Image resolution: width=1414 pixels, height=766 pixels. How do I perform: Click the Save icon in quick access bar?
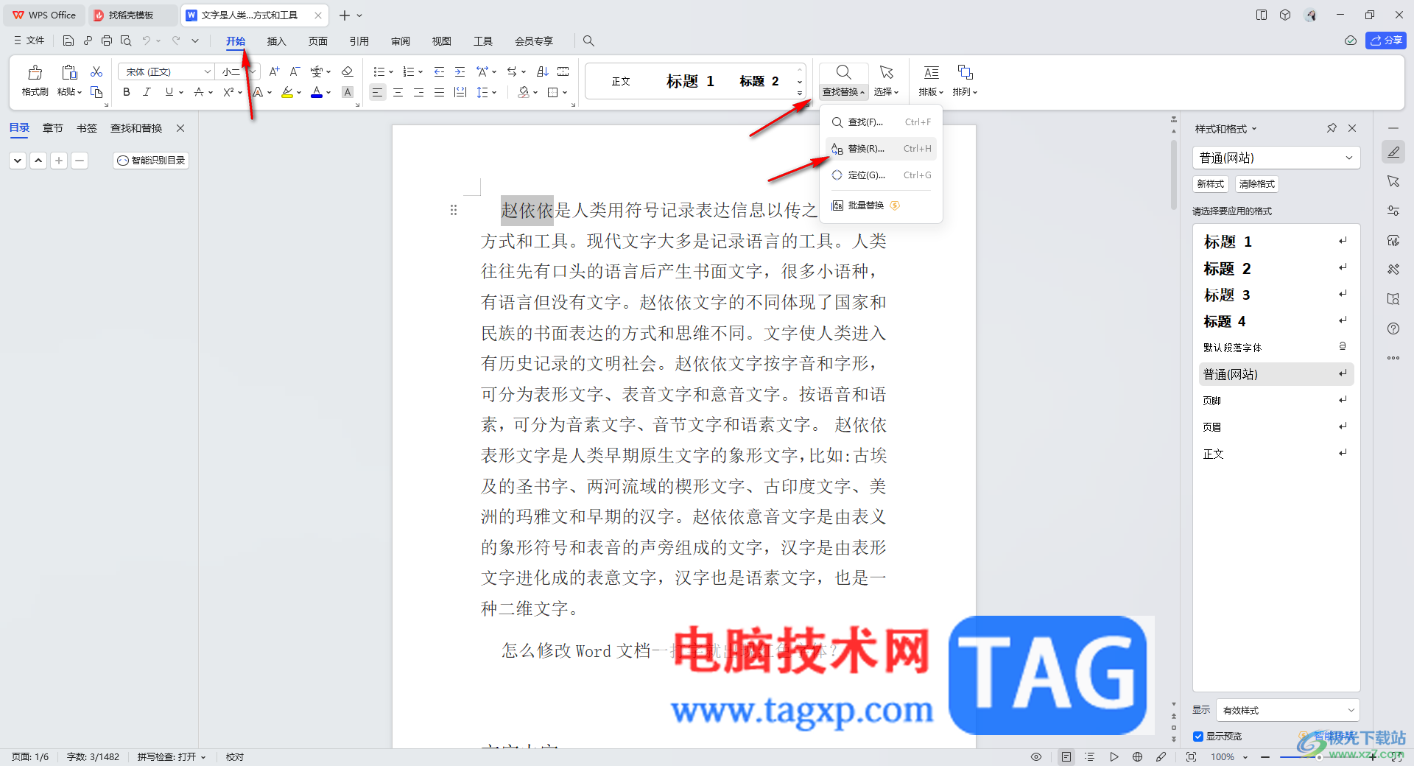pos(68,41)
